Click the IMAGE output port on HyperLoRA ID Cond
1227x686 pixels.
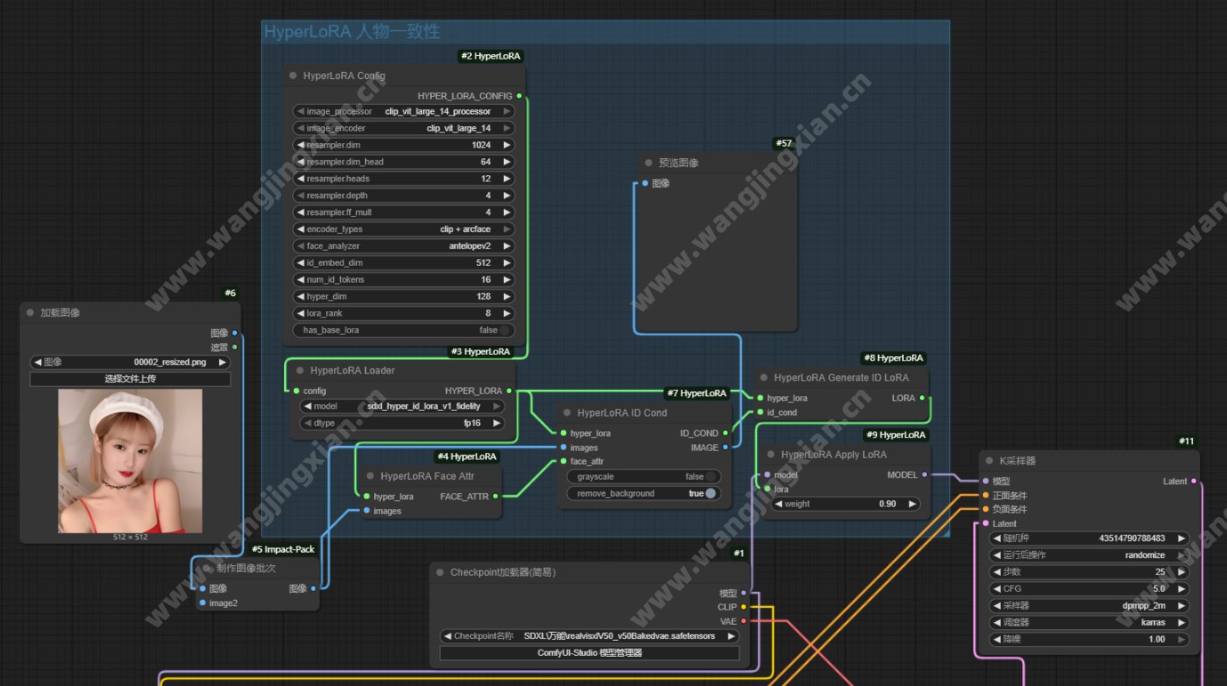pyautogui.click(x=726, y=448)
